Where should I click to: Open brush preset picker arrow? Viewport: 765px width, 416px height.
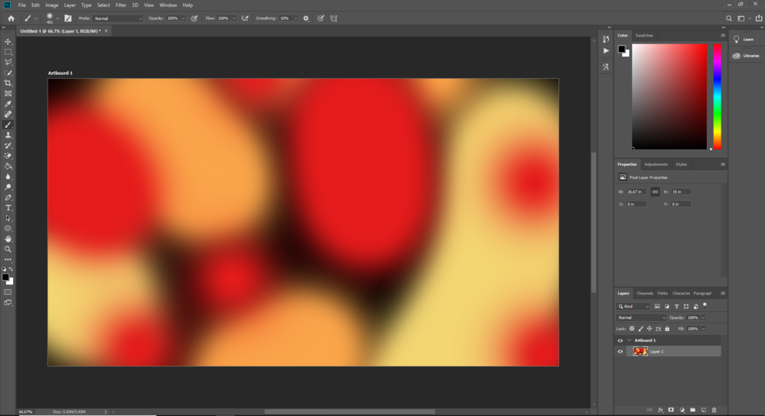(57, 18)
